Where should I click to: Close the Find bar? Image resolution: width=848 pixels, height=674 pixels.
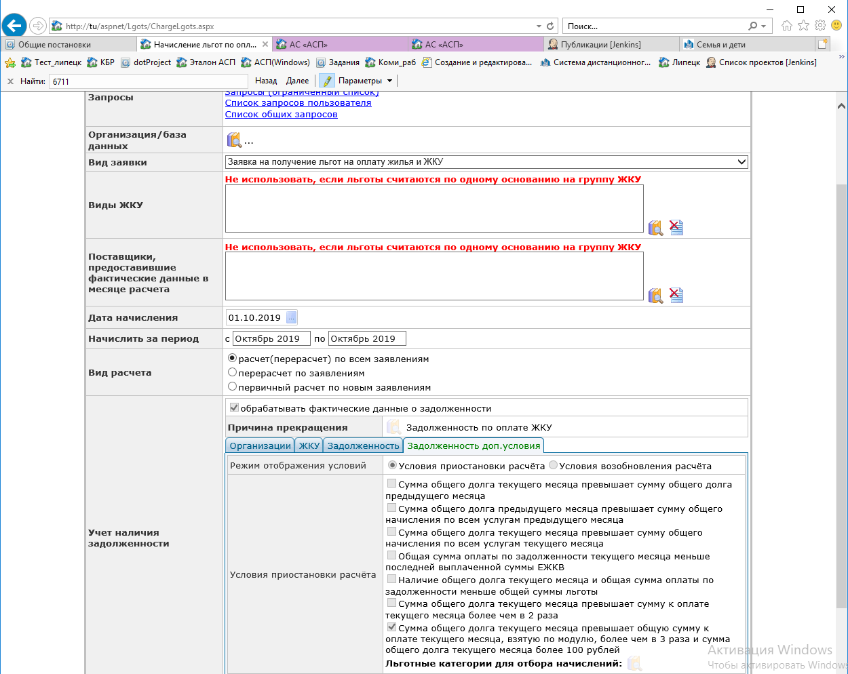pos(10,81)
